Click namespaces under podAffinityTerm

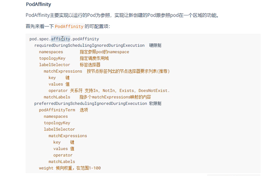click(x=56, y=116)
